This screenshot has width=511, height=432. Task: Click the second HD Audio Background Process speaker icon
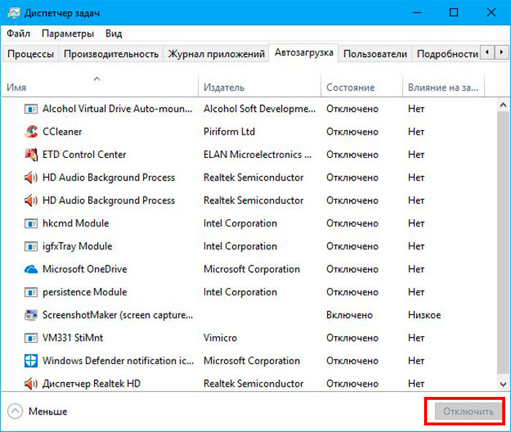click(x=31, y=200)
